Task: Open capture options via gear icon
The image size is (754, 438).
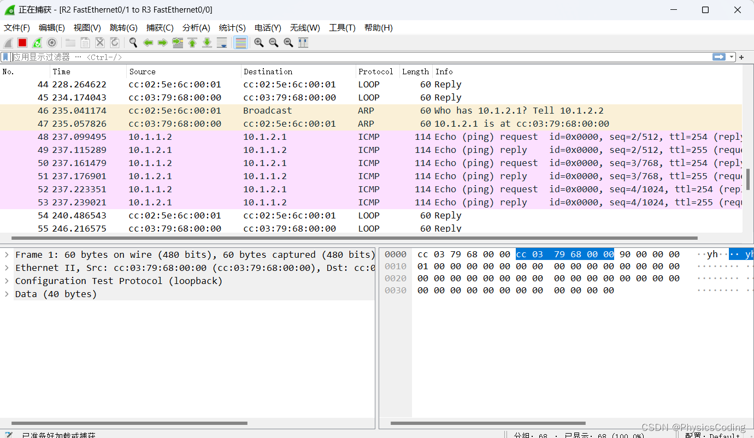Action: 51,43
